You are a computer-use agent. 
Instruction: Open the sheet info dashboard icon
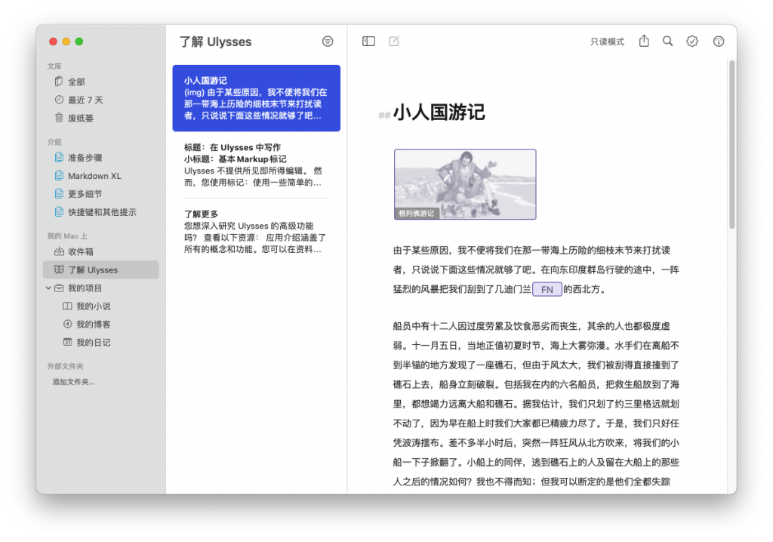pyautogui.click(x=719, y=42)
